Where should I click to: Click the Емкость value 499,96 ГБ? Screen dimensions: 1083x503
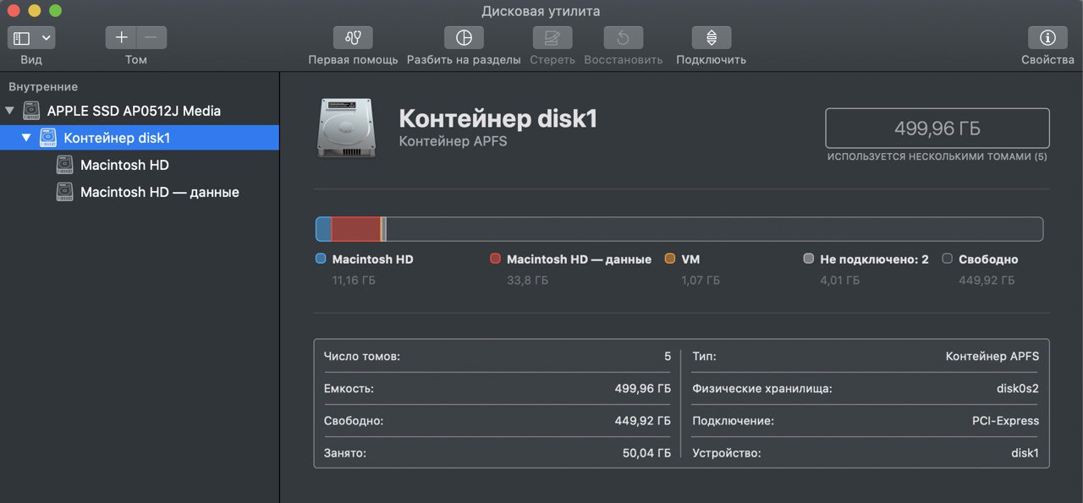point(643,389)
